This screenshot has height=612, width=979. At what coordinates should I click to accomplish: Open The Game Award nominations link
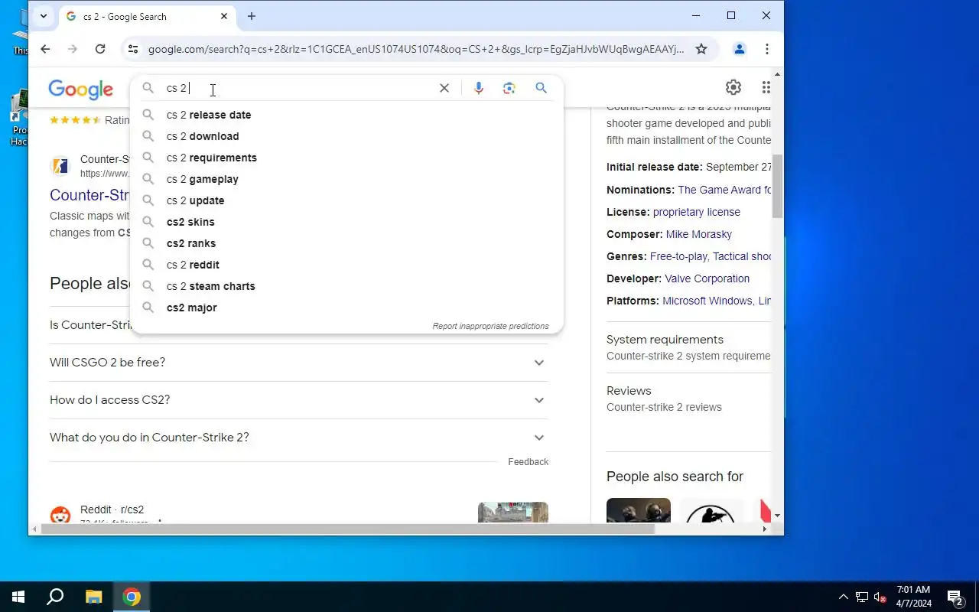(724, 190)
